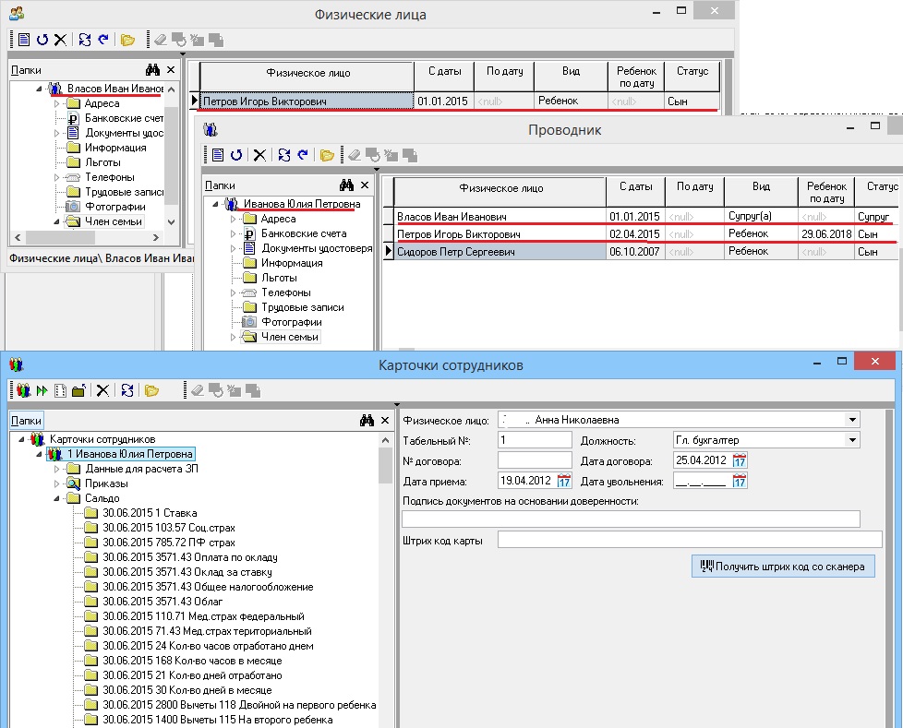This screenshot has height=728, width=903.
Task: Click Статус column header in Физические лица table
Action: 692,77
